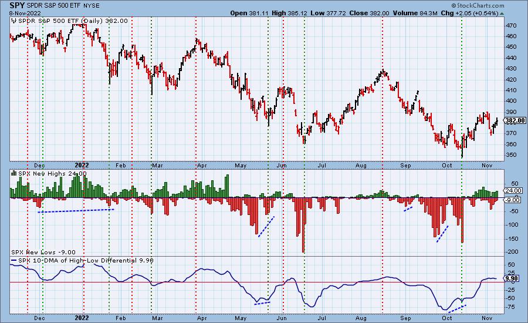Click the -150 label on the new highs axis
This screenshot has height=323, width=528.
(513, 238)
